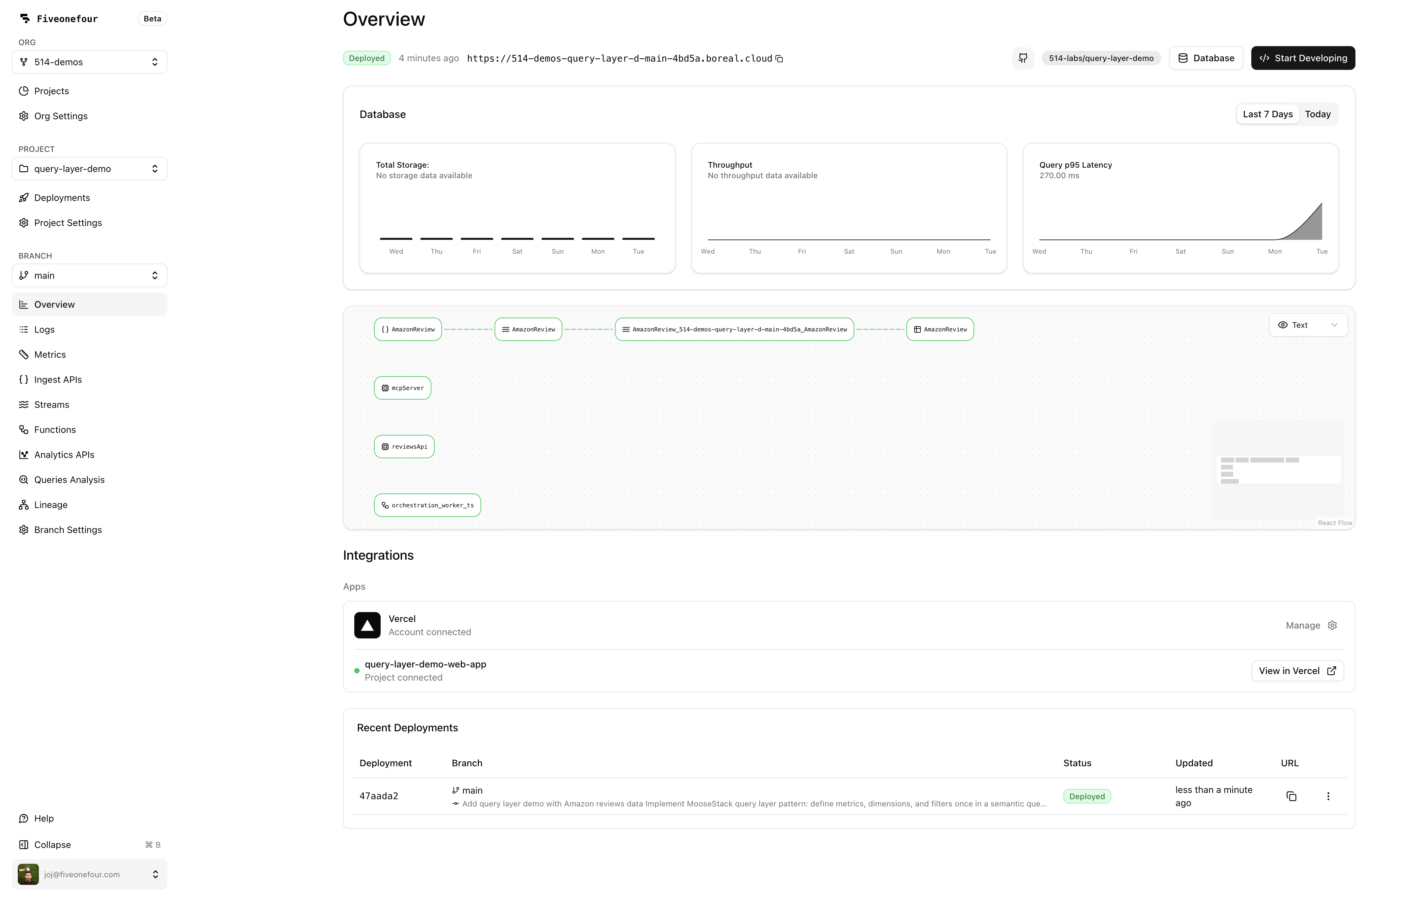Screen dimensions: 1421x900
Task: Open the deployment row three-dot menu
Action: point(1328,796)
